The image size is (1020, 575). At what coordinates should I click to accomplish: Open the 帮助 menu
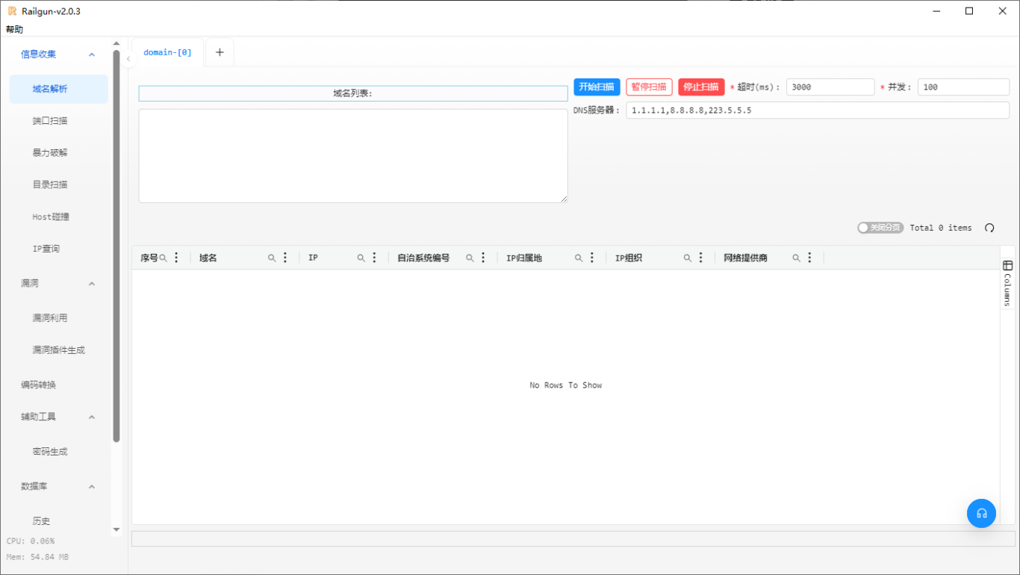14,30
